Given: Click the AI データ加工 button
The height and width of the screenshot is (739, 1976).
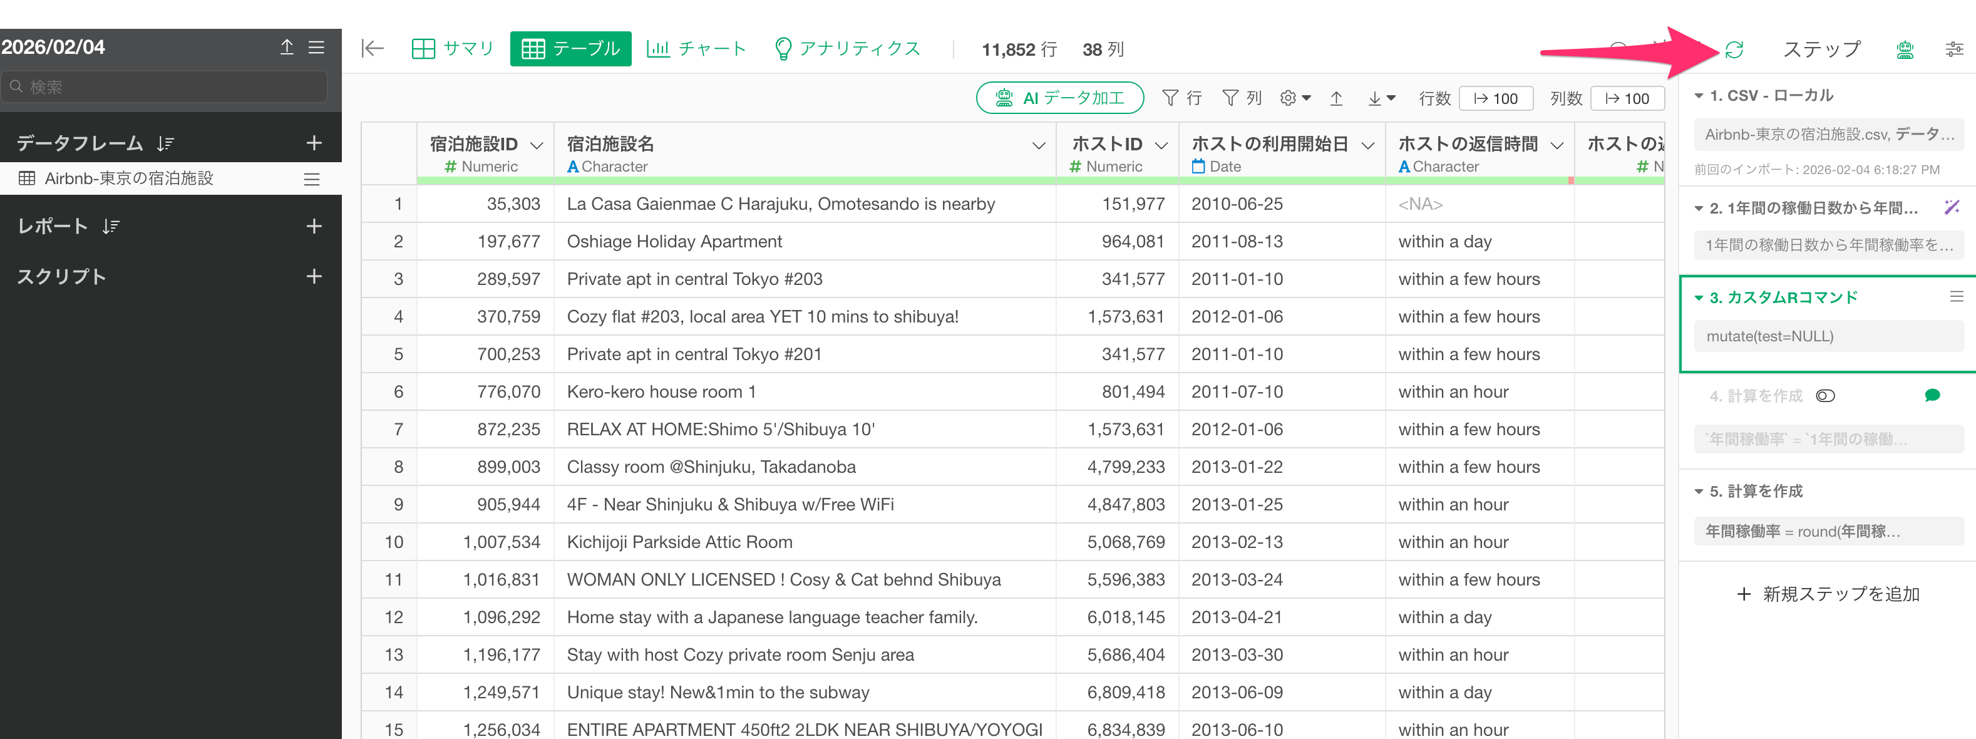Looking at the screenshot, I should tap(1059, 98).
